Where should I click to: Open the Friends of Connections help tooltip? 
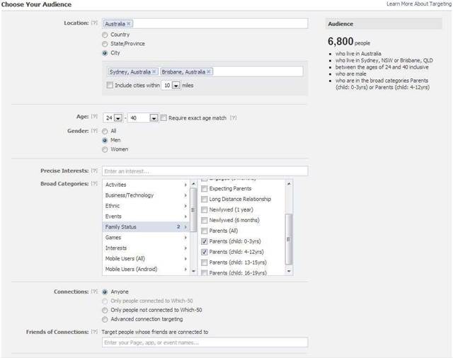coord(94,332)
